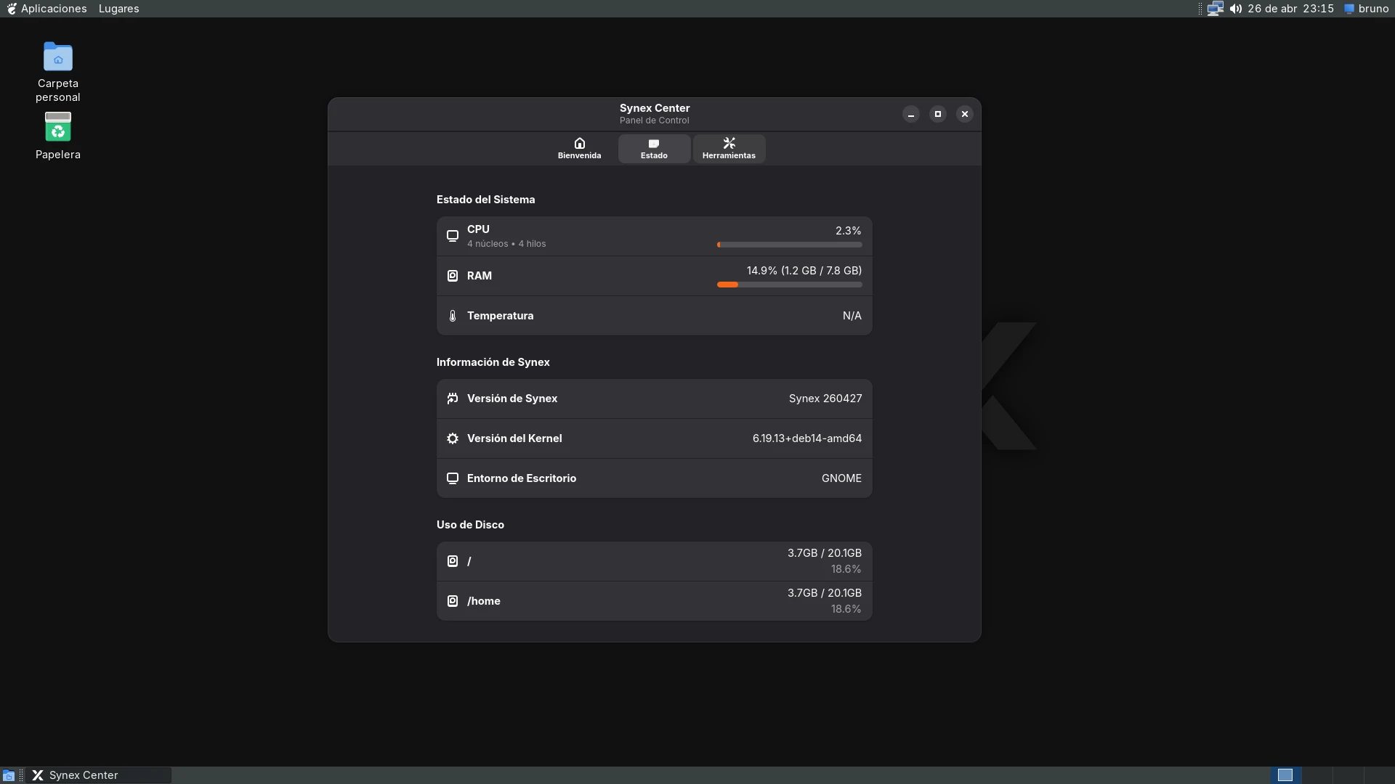Open the Papelera trash icon
The image size is (1395, 784).
coord(57,128)
